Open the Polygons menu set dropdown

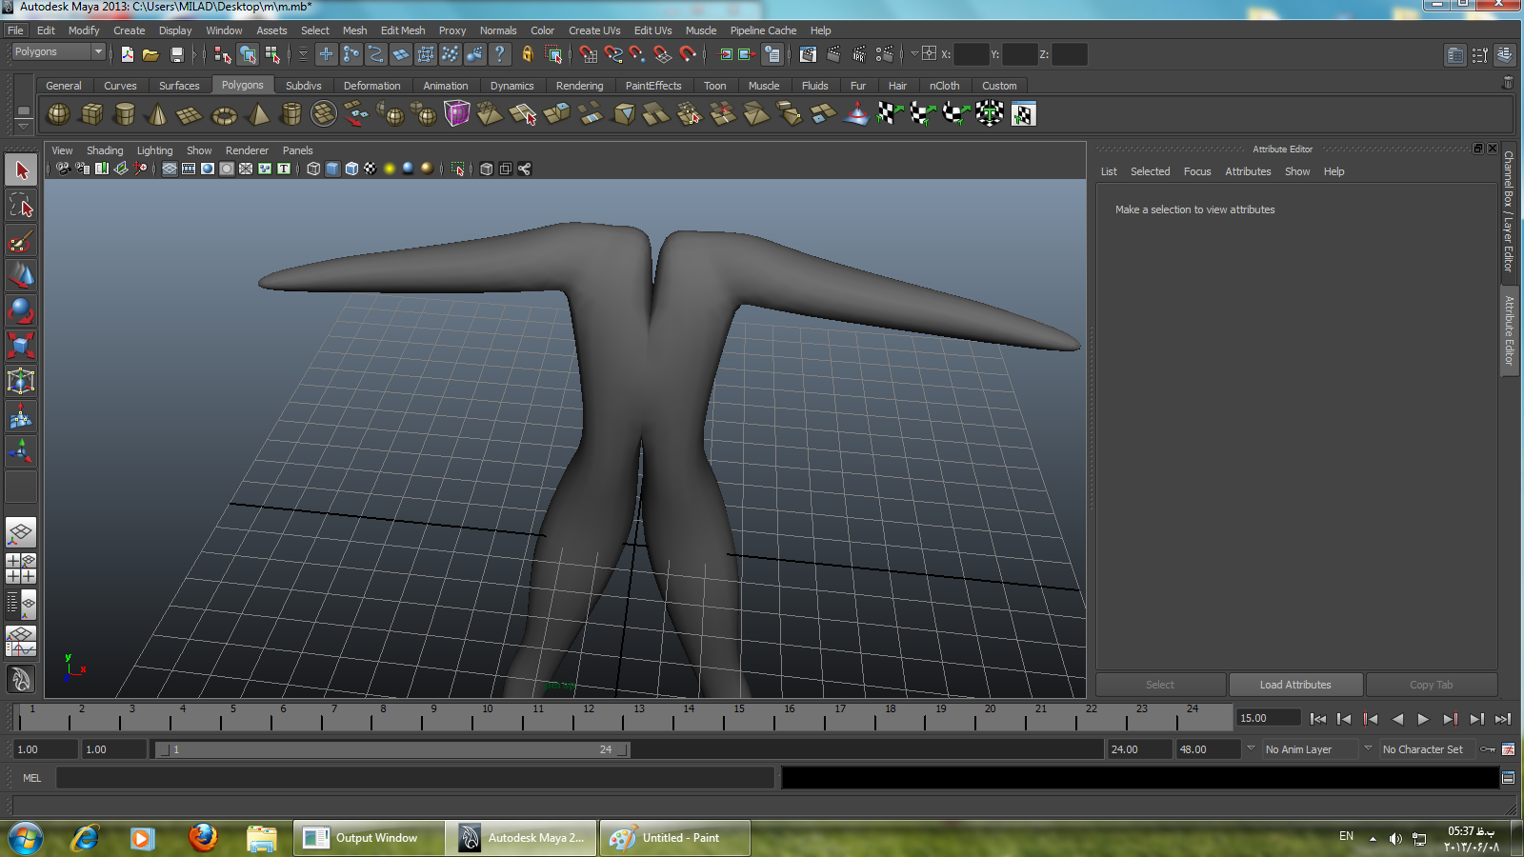[x=58, y=52]
